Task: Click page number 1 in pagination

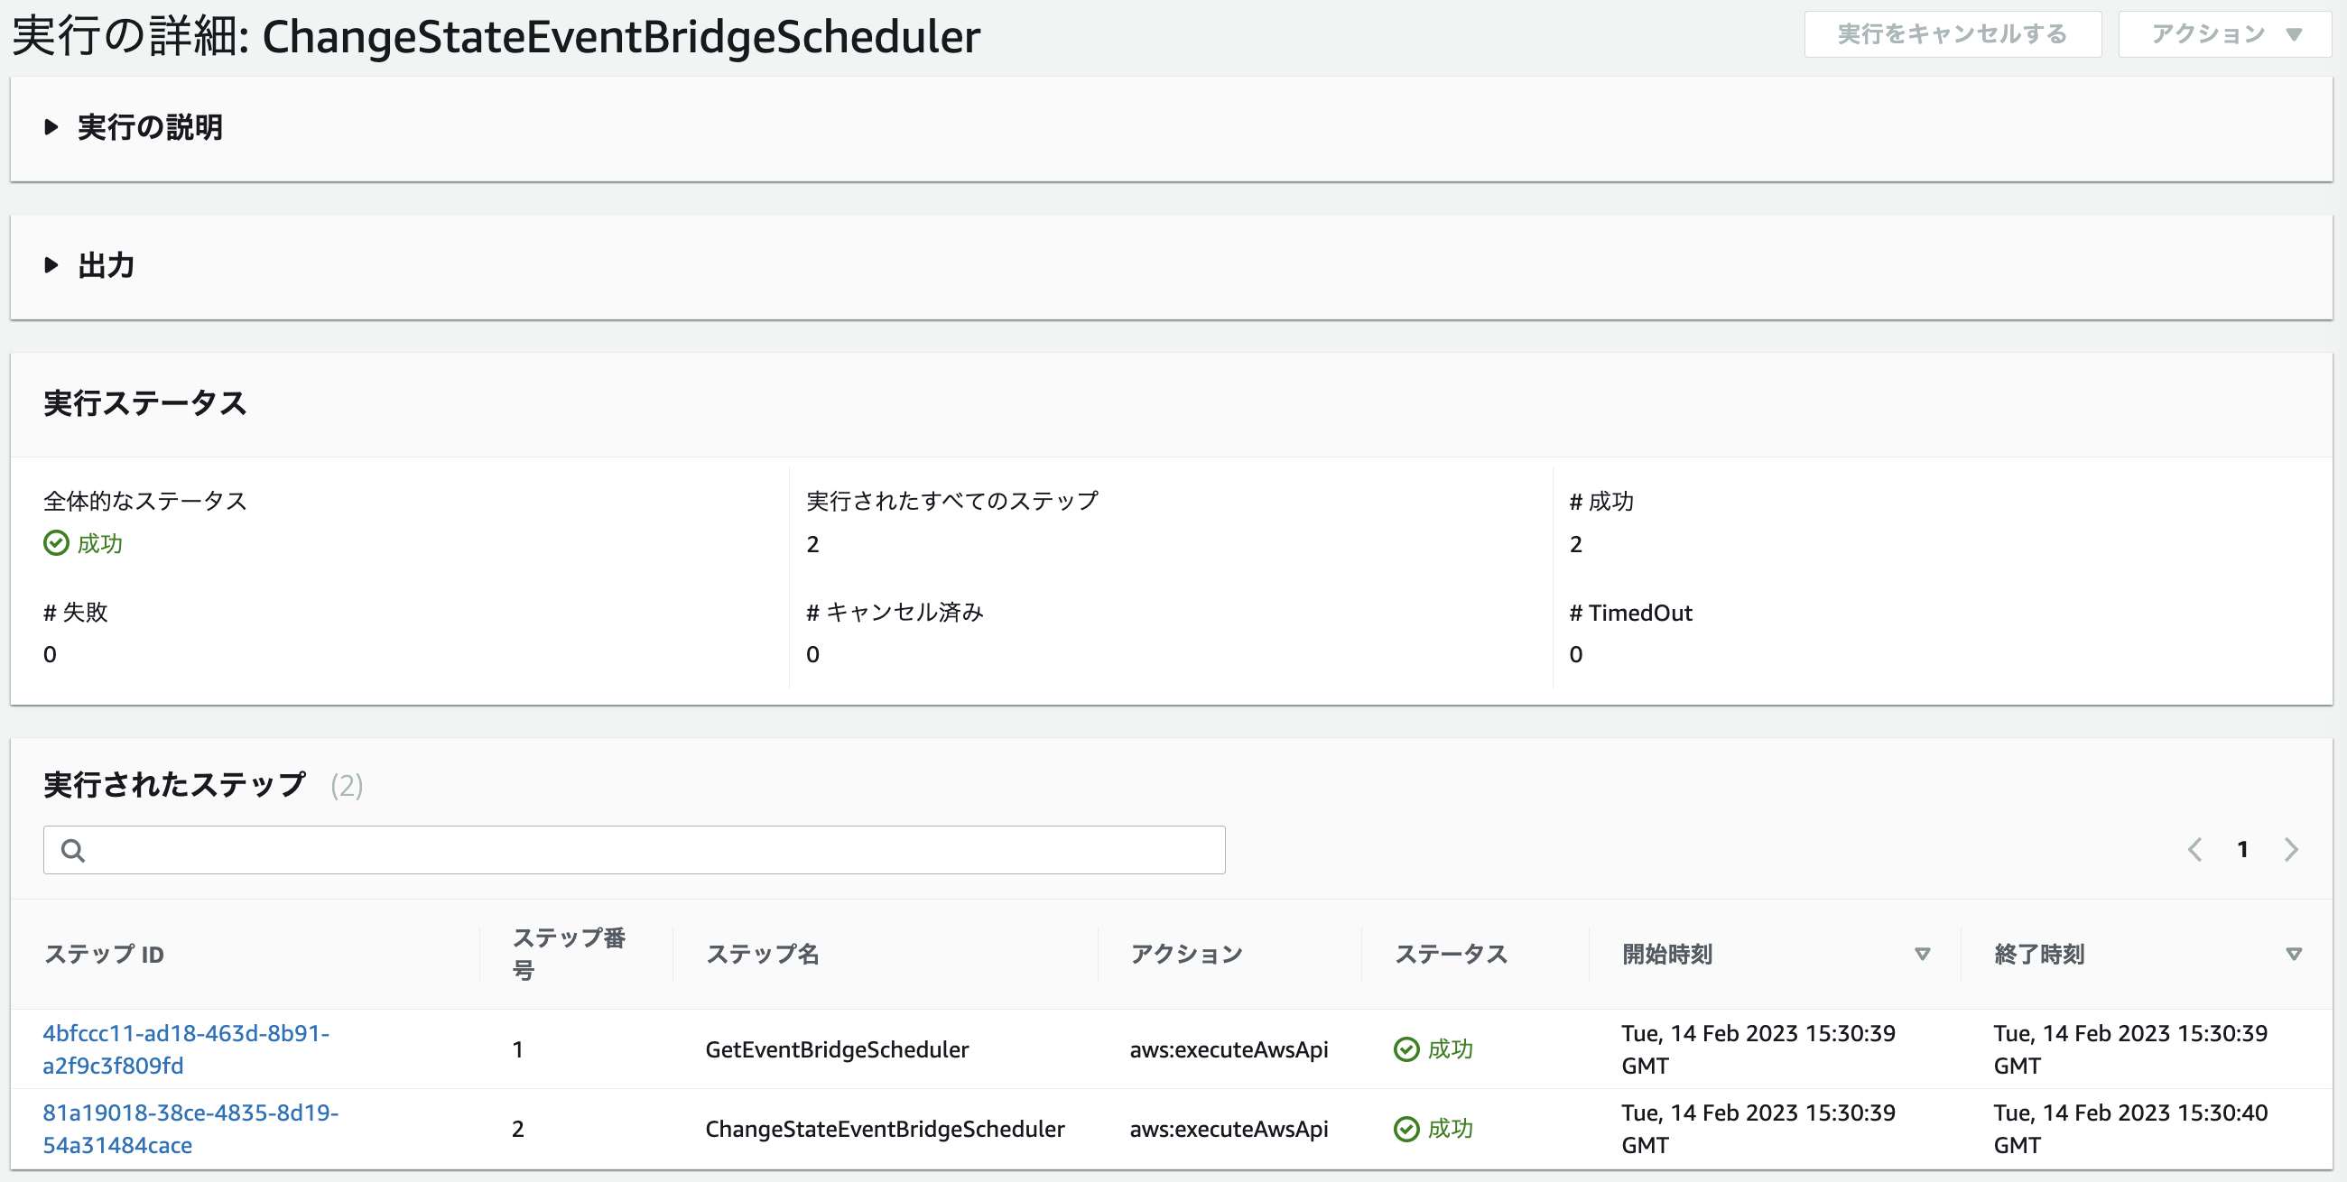Action: (2242, 849)
